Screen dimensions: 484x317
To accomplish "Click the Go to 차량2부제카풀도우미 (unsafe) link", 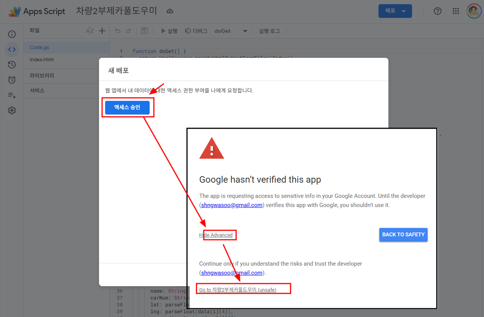I will tap(238, 290).
